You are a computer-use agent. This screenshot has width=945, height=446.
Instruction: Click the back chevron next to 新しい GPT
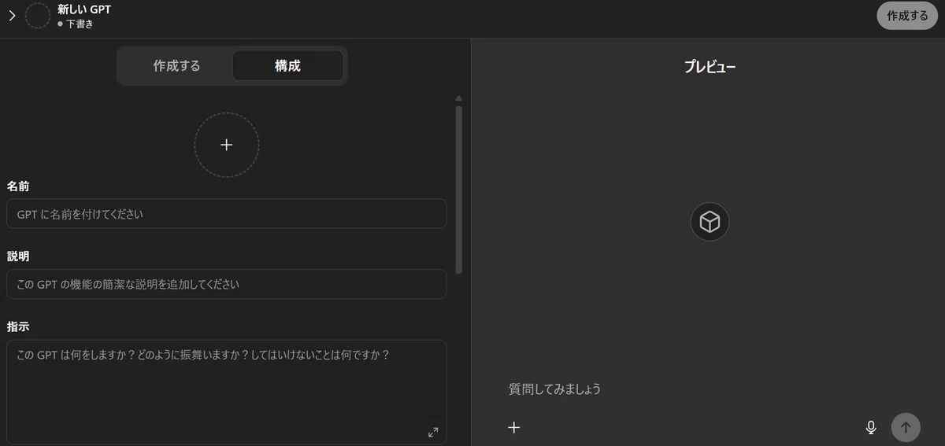point(12,15)
